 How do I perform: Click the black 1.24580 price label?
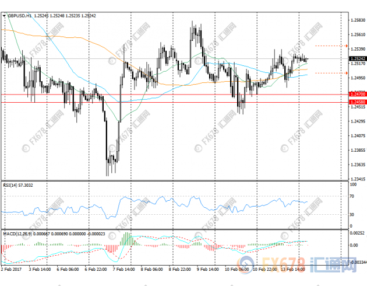pyautogui.click(x=357, y=102)
